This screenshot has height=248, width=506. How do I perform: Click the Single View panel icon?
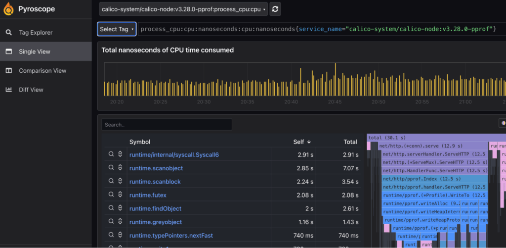(x=9, y=51)
